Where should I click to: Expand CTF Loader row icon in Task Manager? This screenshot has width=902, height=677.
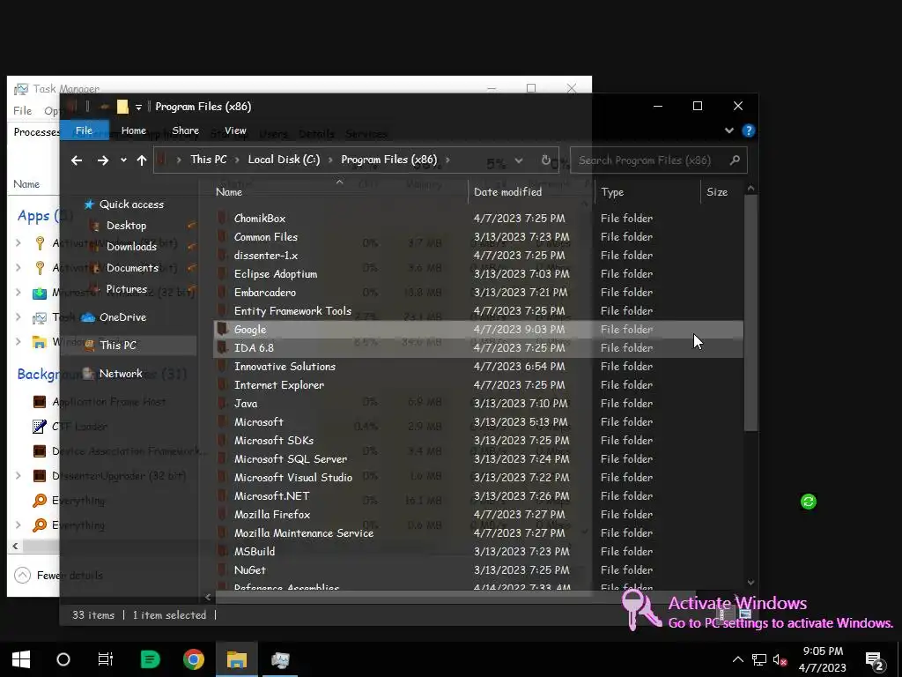39,427
